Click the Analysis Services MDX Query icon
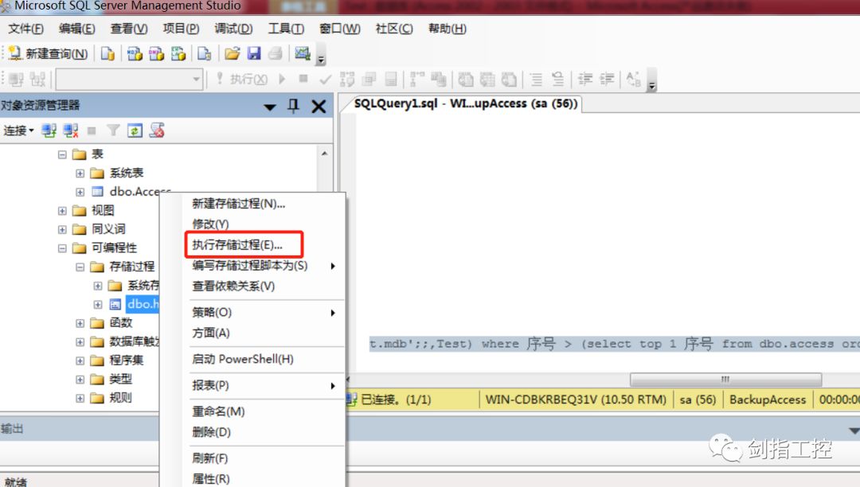The image size is (860, 487). click(x=135, y=53)
